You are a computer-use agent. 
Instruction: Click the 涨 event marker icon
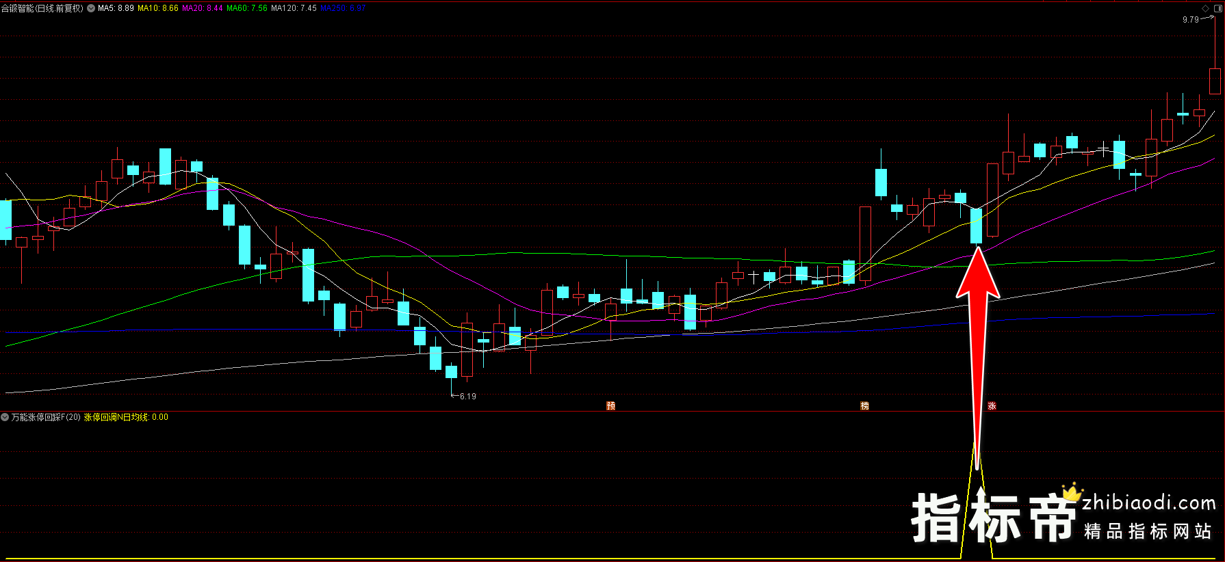[x=992, y=405]
